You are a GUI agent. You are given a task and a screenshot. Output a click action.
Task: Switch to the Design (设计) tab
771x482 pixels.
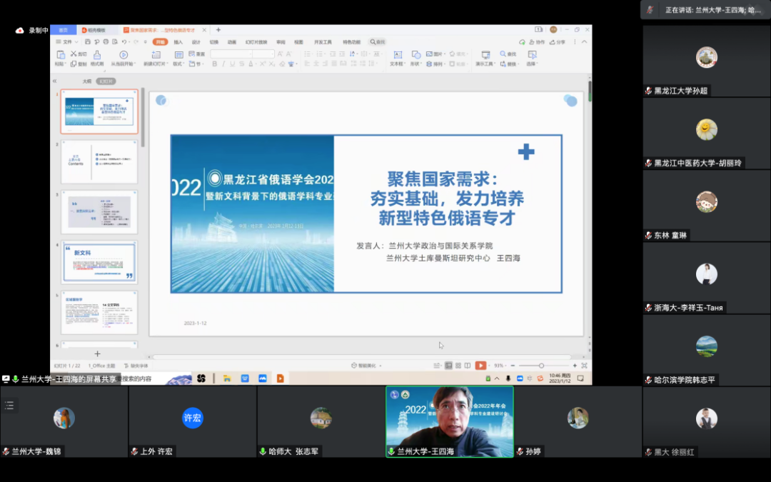pyautogui.click(x=196, y=42)
